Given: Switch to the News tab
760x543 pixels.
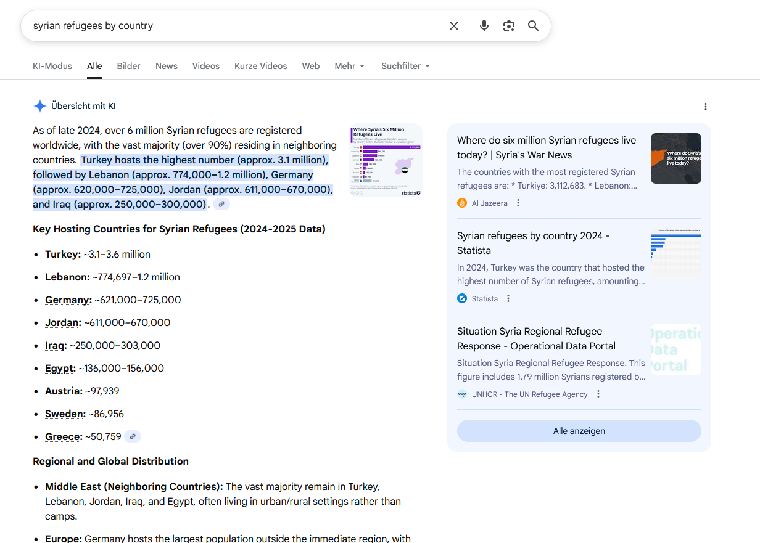Looking at the screenshot, I should click(167, 66).
